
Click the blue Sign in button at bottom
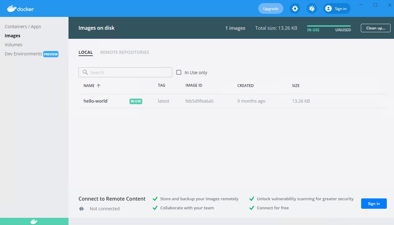374,204
